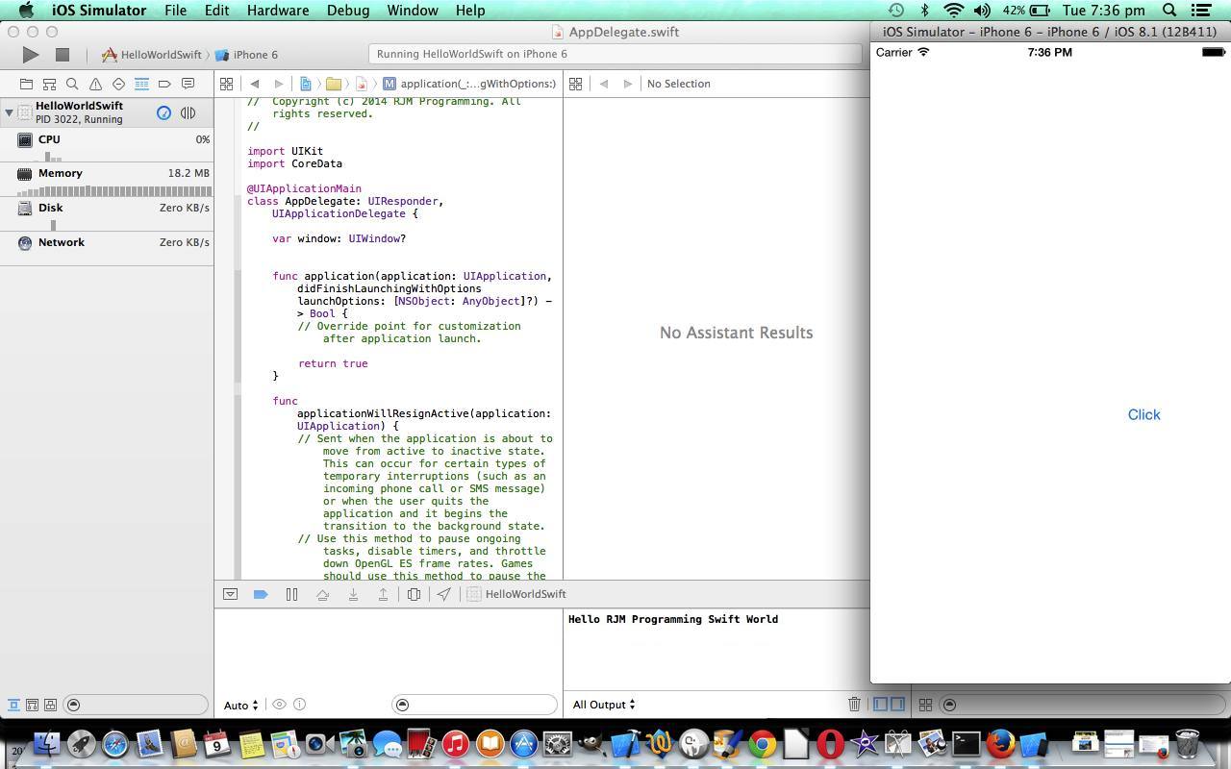Click the variables view filter field

pyautogui.click(x=474, y=705)
